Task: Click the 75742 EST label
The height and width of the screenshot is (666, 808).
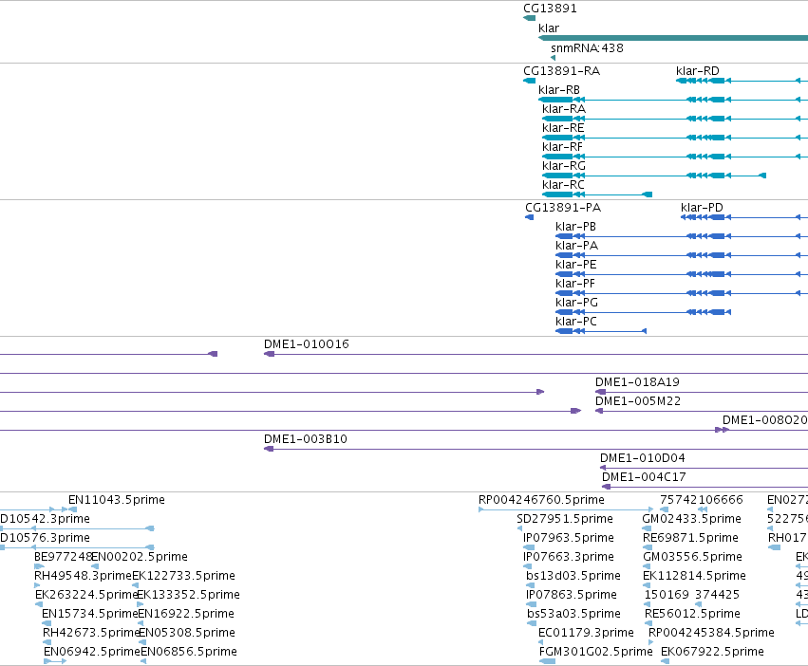Action: point(677,500)
